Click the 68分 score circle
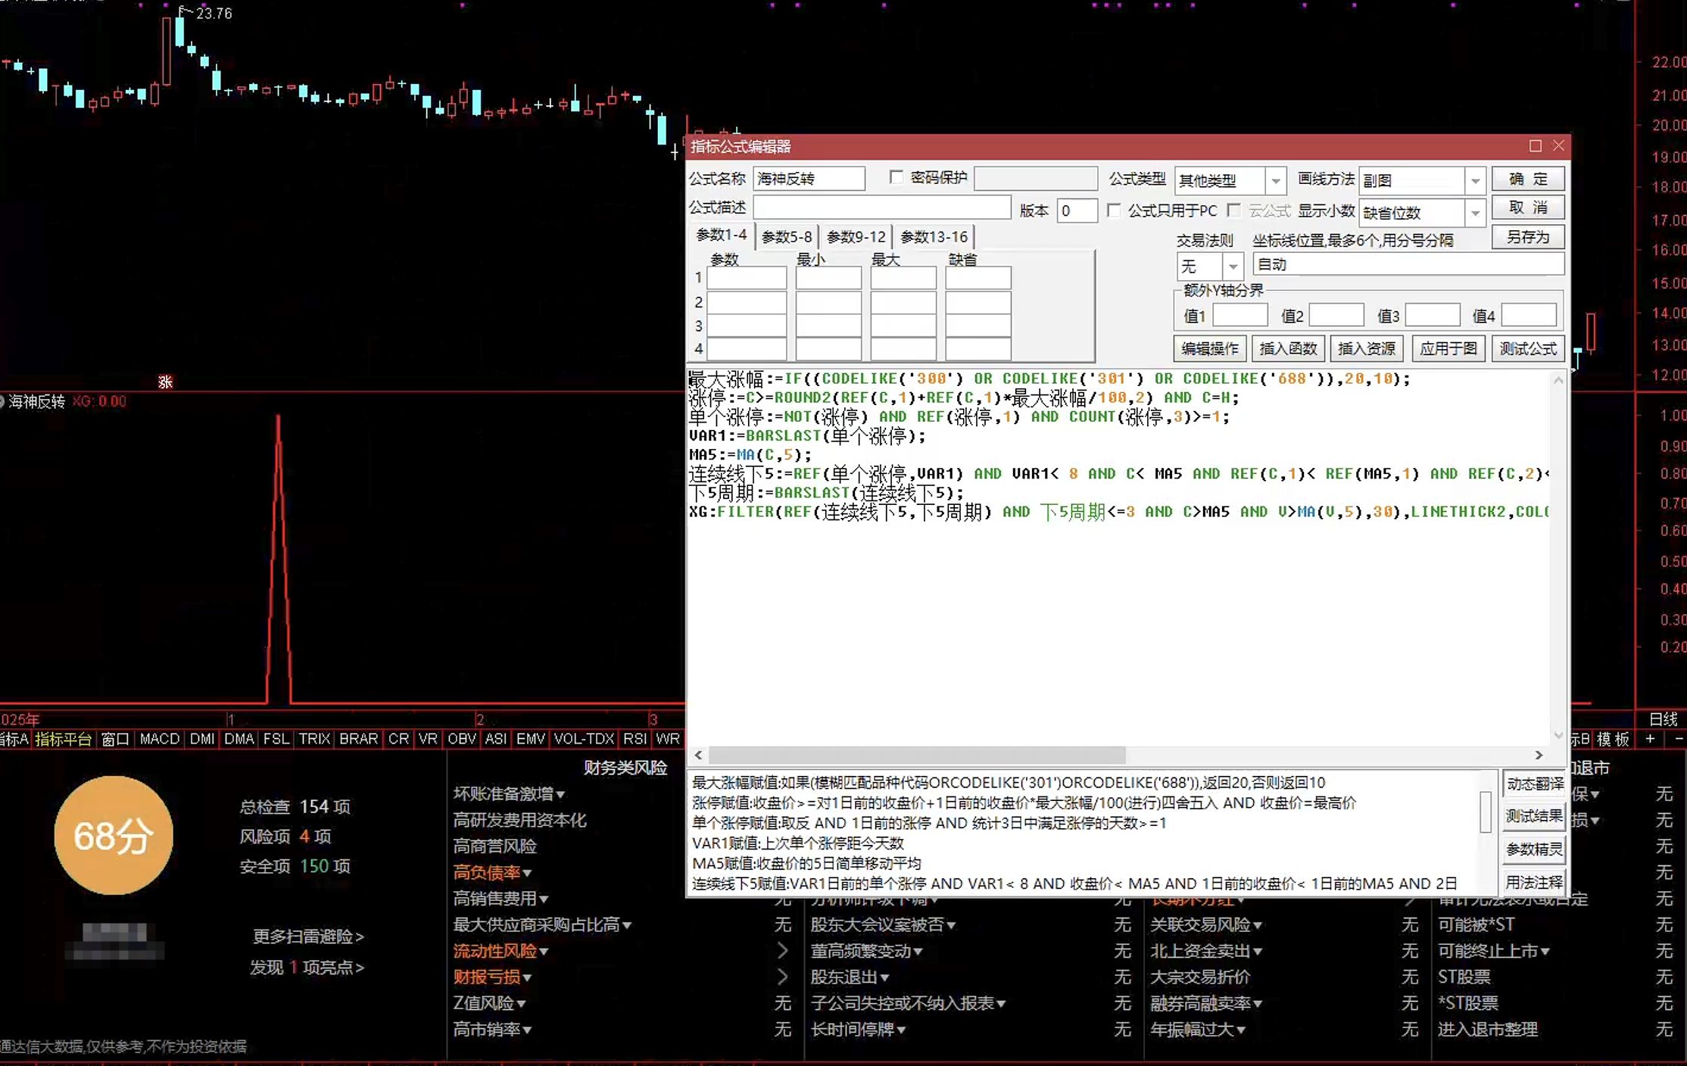The width and height of the screenshot is (1687, 1066). 114,835
